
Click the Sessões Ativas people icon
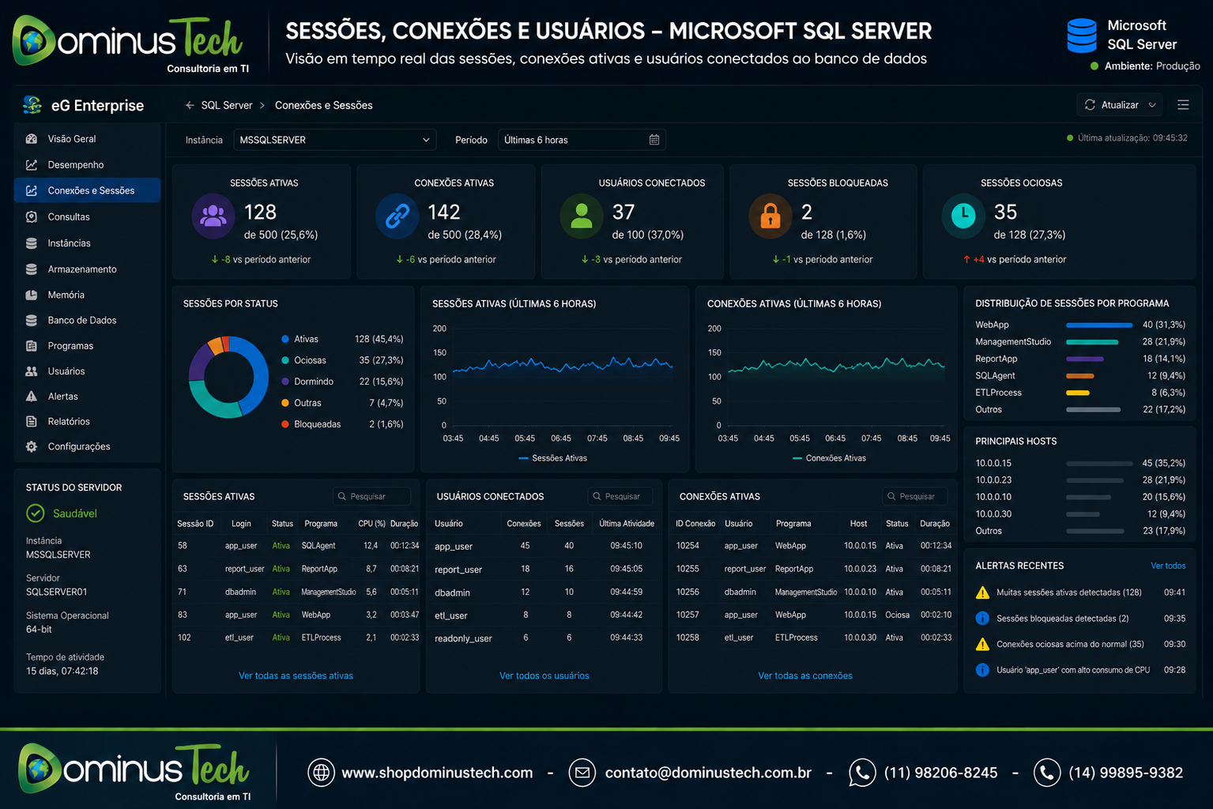(x=213, y=216)
